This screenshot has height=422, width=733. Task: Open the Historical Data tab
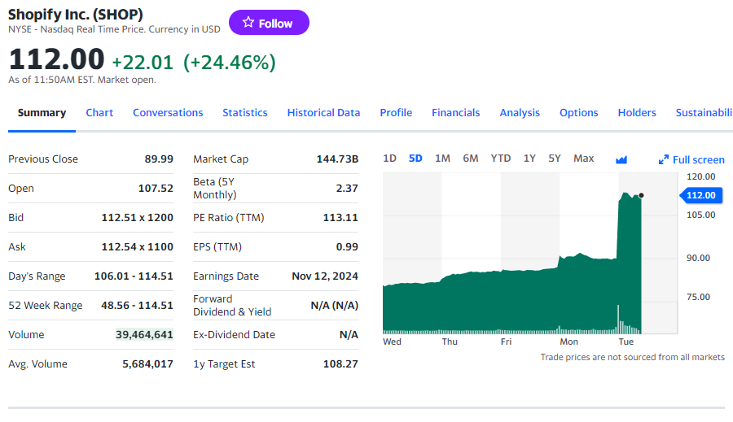pyautogui.click(x=323, y=112)
